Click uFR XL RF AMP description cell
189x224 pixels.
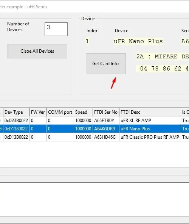click(x=150, y=121)
